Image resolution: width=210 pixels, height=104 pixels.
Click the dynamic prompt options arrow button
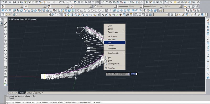[129, 74]
